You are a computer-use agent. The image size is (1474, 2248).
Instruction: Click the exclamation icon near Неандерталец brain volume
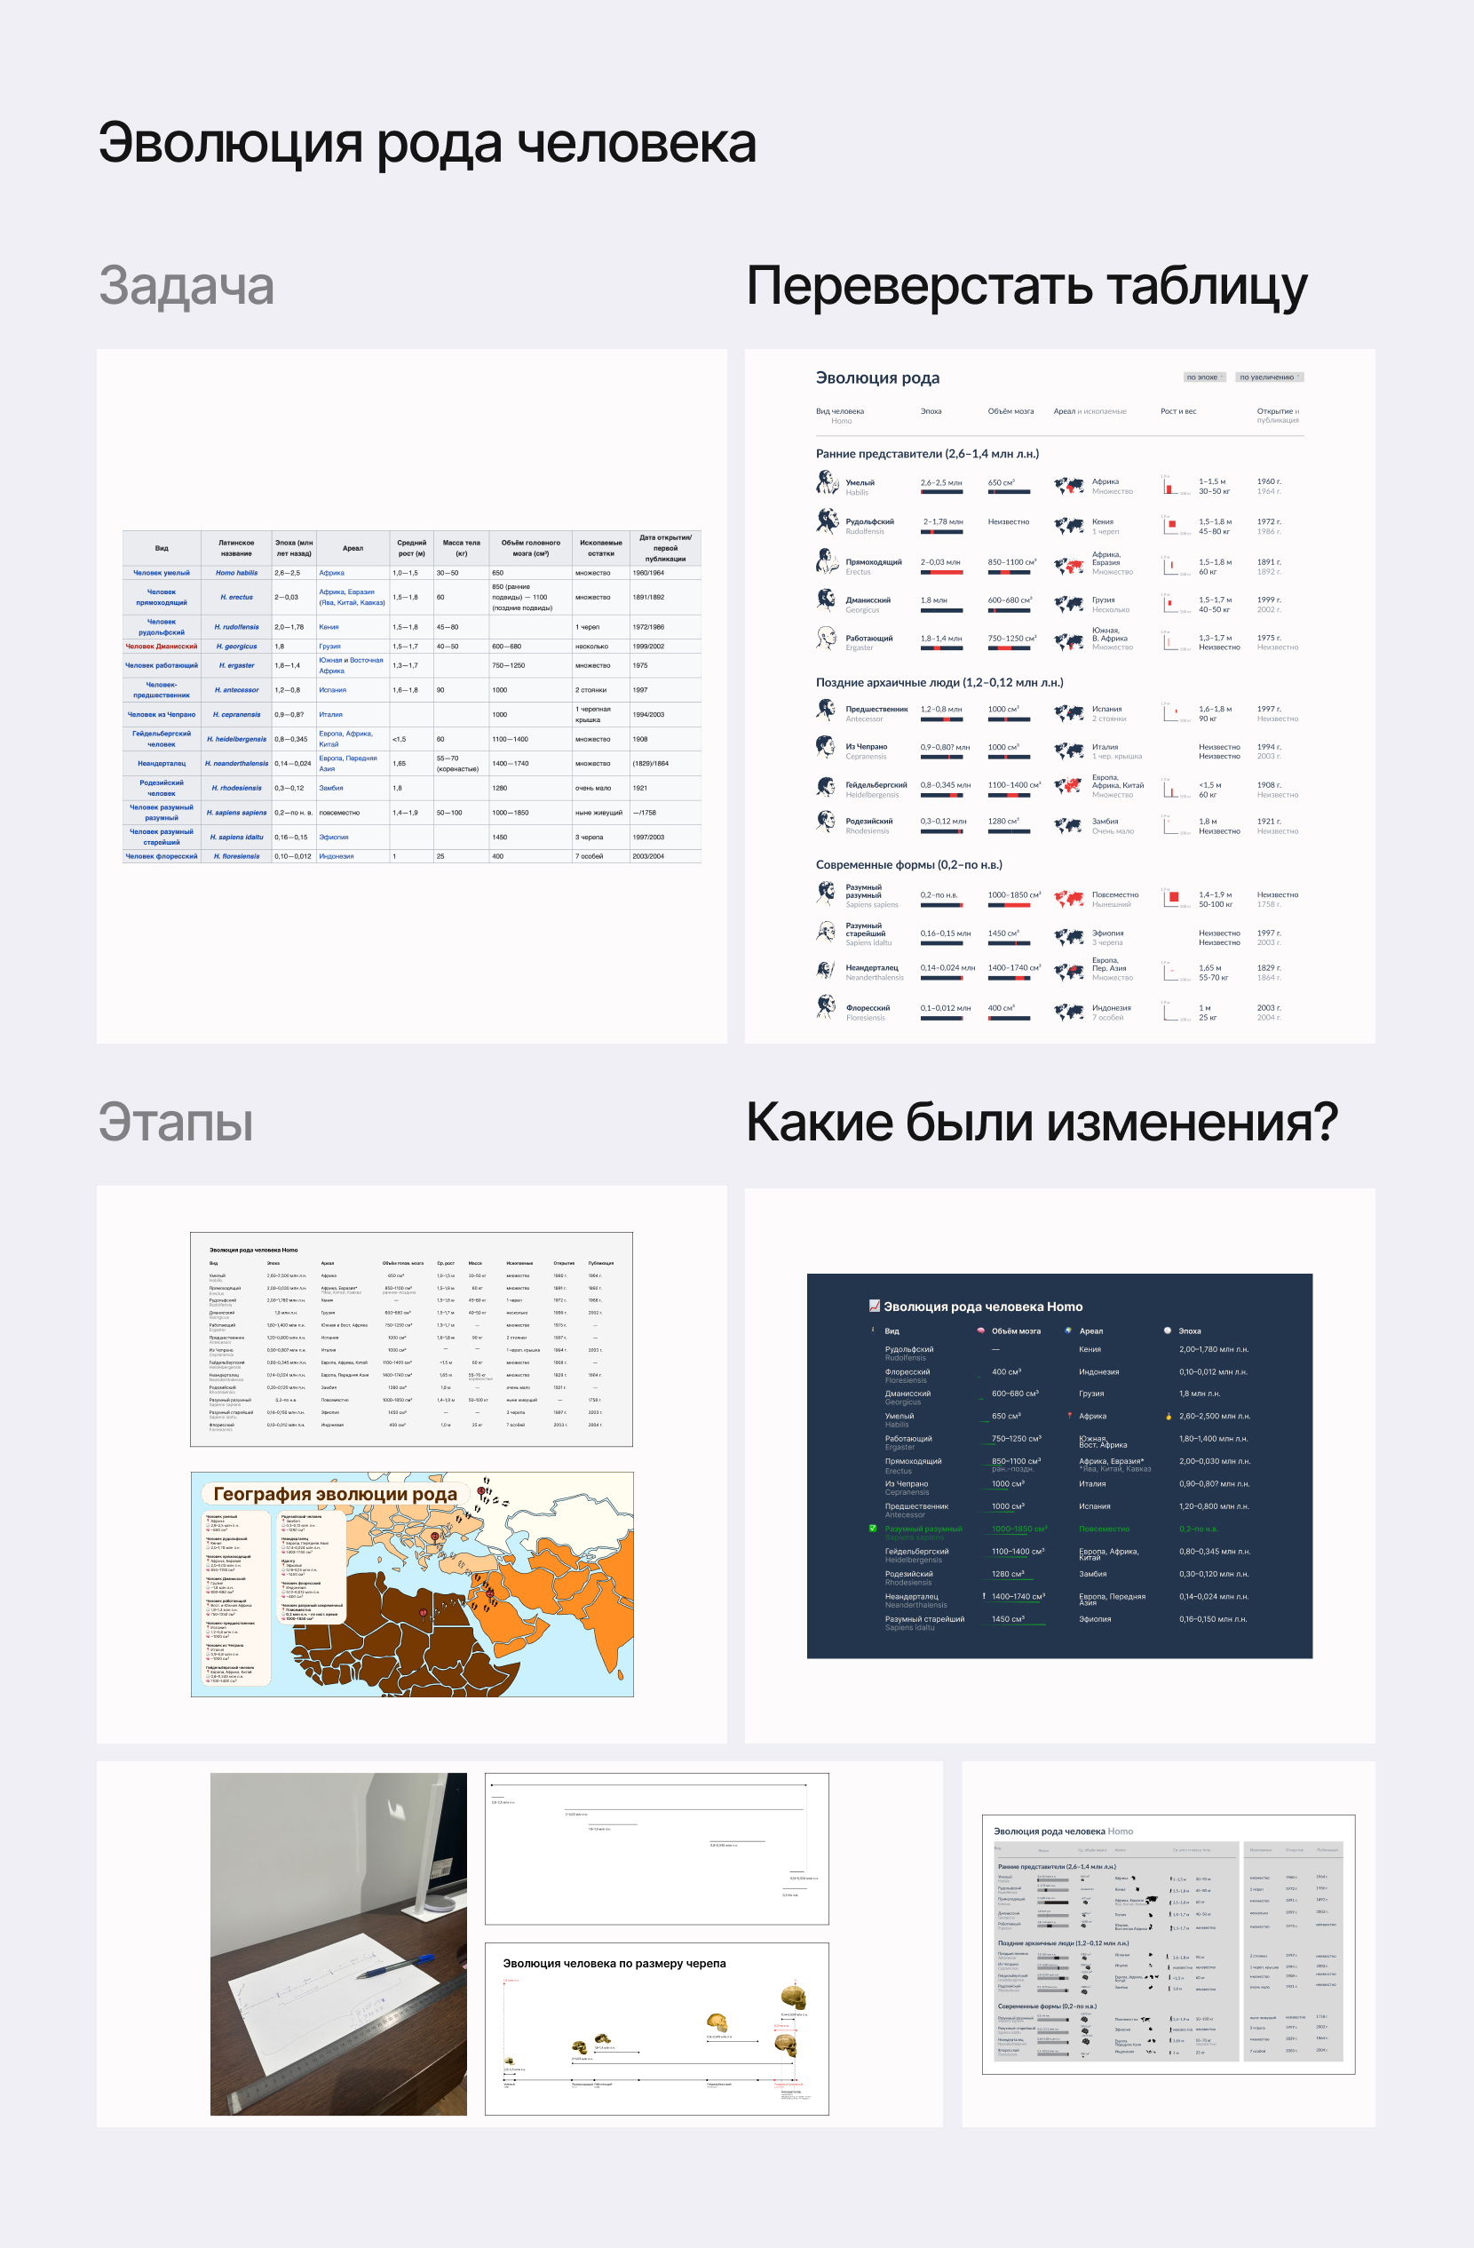pos(983,1597)
